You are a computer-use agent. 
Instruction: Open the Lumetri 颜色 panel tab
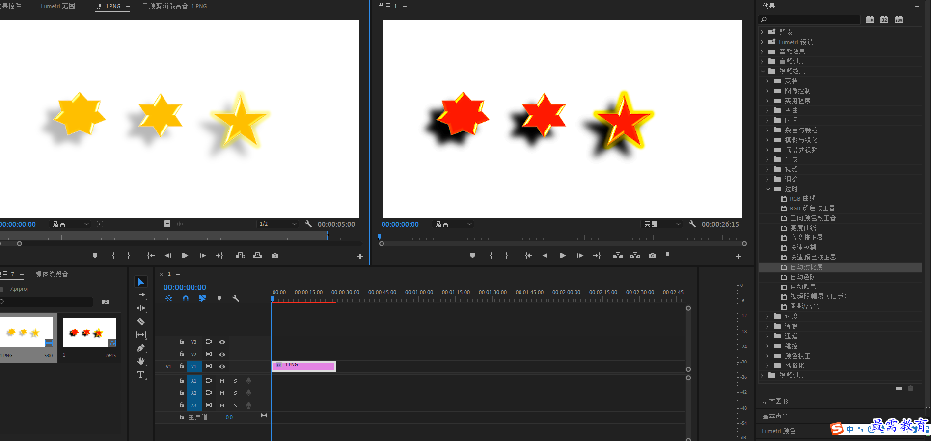779,431
